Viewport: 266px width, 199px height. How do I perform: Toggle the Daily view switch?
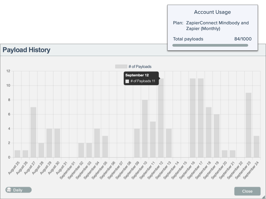tap(18, 190)
